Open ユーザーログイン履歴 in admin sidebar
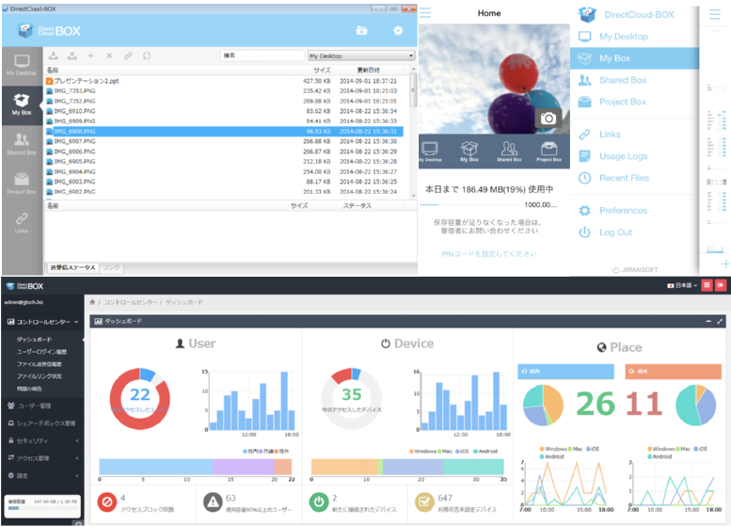Image resolution: width=731 pixels, height=527 pixels. click(x=41, y=352)
